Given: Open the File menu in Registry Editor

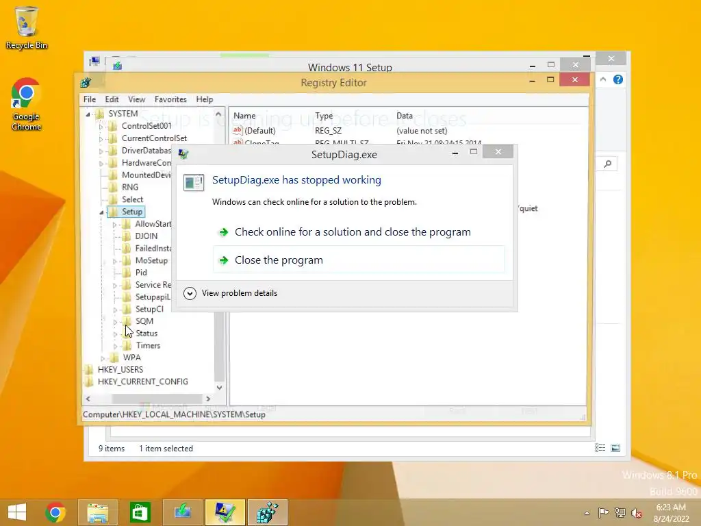Looking at the screenshot, I should pyautogui.click(x=90, y=99).
